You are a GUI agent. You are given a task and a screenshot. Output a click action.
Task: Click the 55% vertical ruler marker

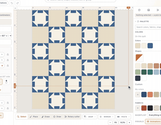tap(15, 86)
